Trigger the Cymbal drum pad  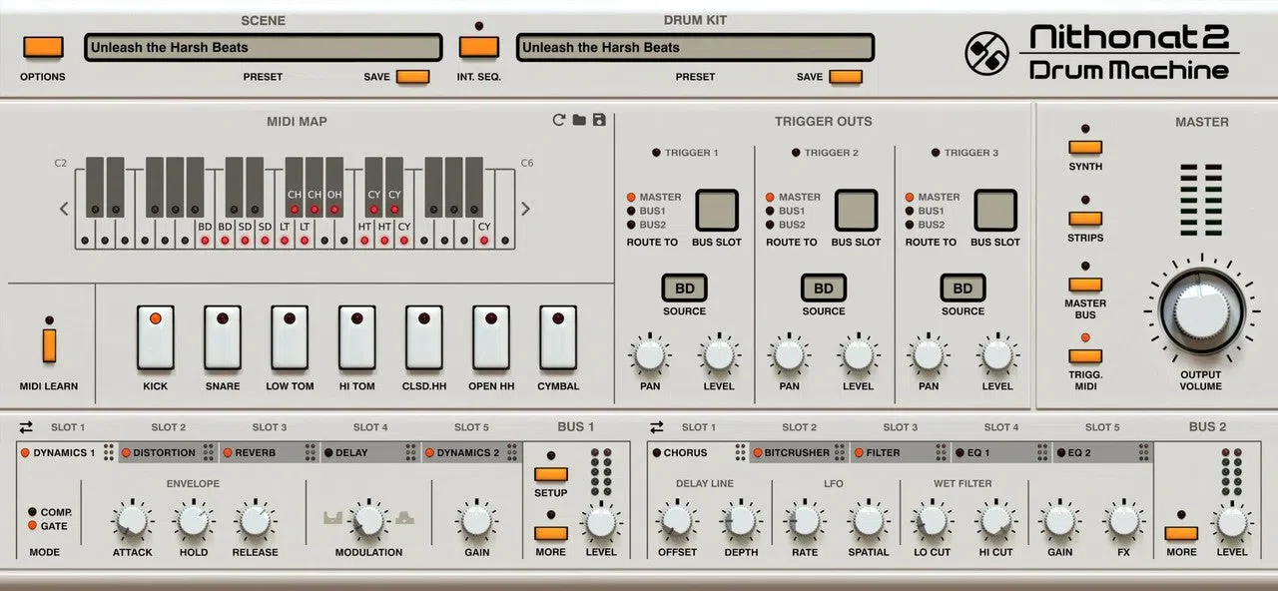[x=558, y=337]
